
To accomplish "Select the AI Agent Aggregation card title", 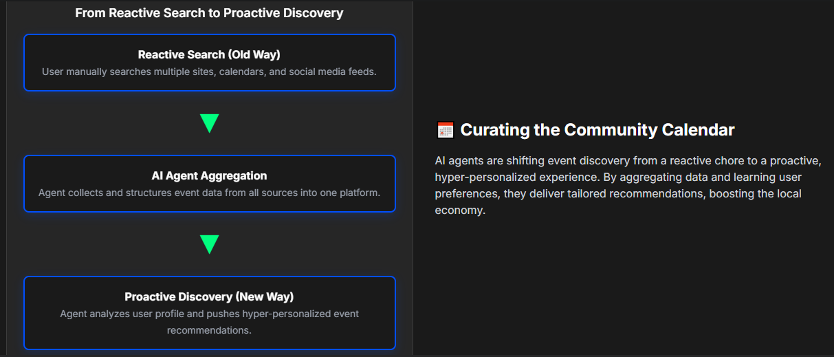I will 209,175.
